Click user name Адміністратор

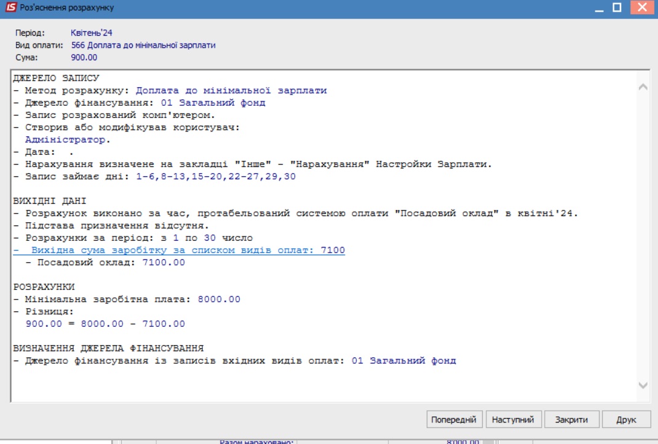click(65, 139)
